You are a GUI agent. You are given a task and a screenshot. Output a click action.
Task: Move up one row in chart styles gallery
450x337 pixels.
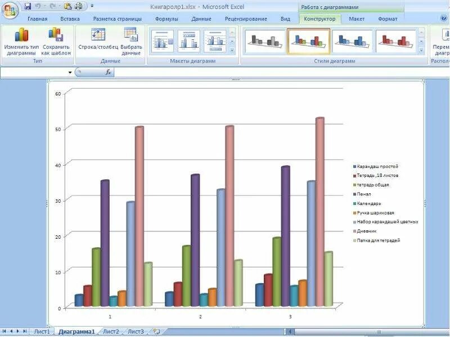[x=421, y=32]
